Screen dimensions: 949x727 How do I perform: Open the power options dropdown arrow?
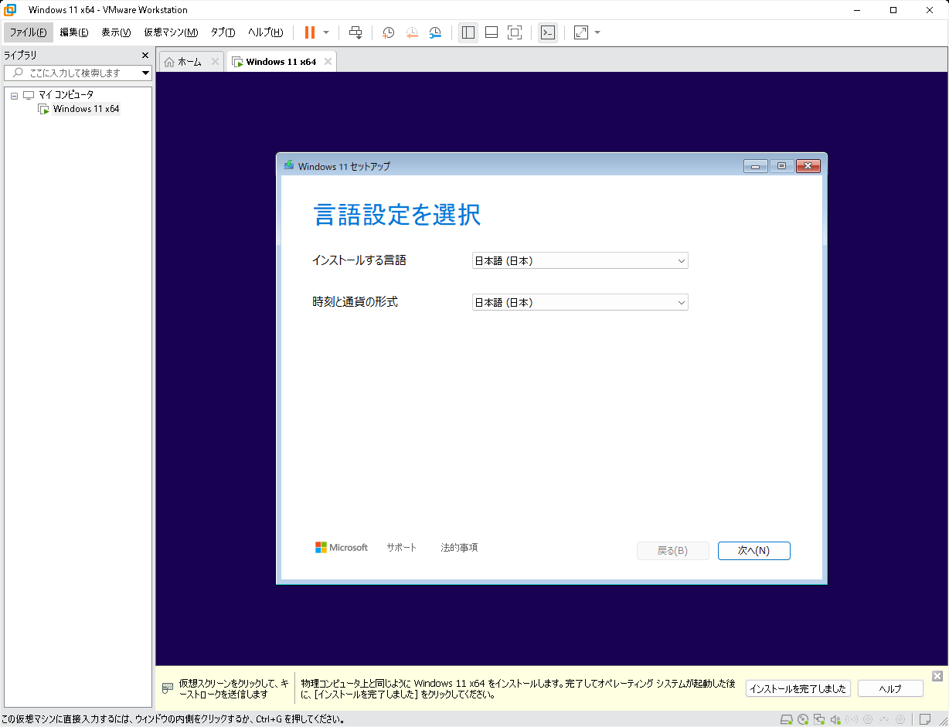tap(328, 32)
